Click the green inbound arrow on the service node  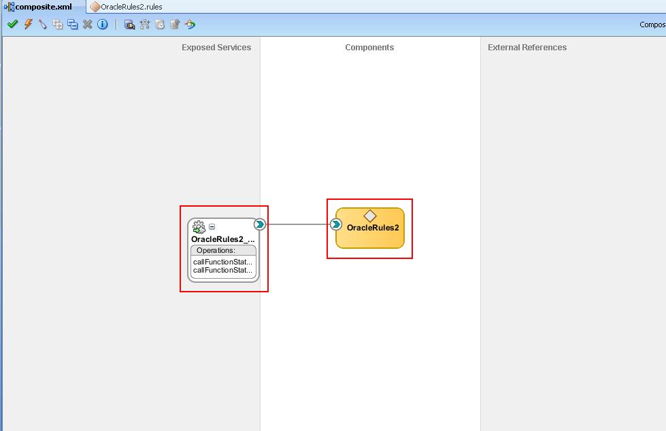click(x=259, y=224)
